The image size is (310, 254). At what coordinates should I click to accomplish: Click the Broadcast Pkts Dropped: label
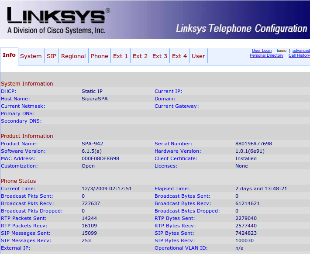31,211
